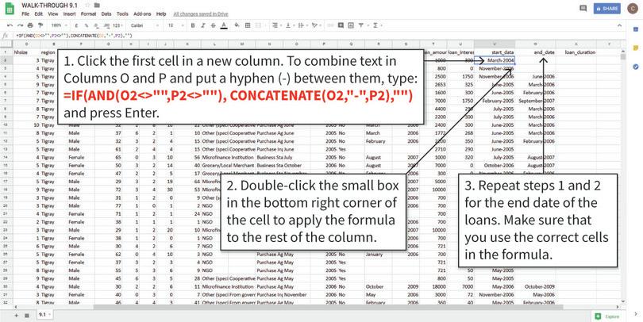Viewport: 643px width, 322px height.
Task: Rename the WALK-THROUGH 9.1 title
Action: tap(51, 5)
